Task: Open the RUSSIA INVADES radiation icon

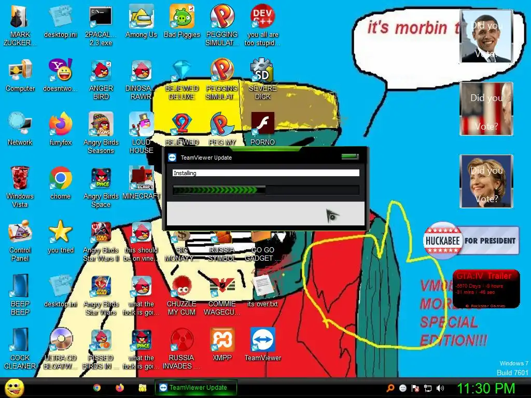Action: pos(182,348)
